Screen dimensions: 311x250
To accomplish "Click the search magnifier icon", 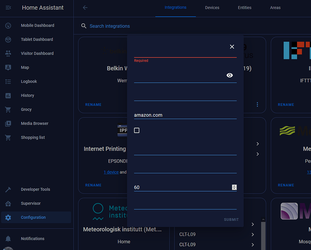I will 84,26.
